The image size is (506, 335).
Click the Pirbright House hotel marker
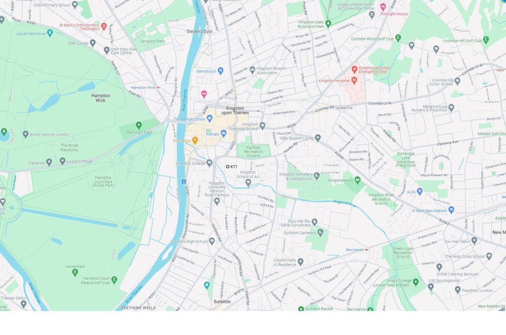click(x=383, y=6)
